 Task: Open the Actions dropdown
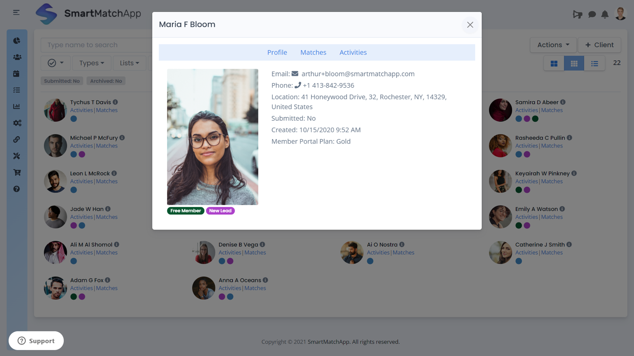[x=553, y=45]
